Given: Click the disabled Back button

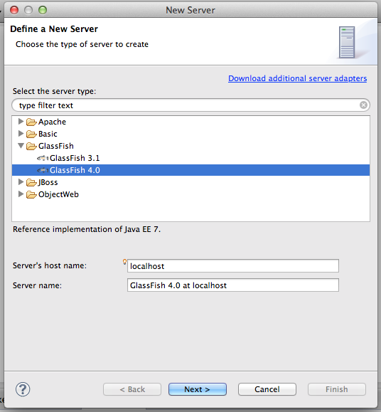Looking at the screenshot, I should [x=132, y=389].
